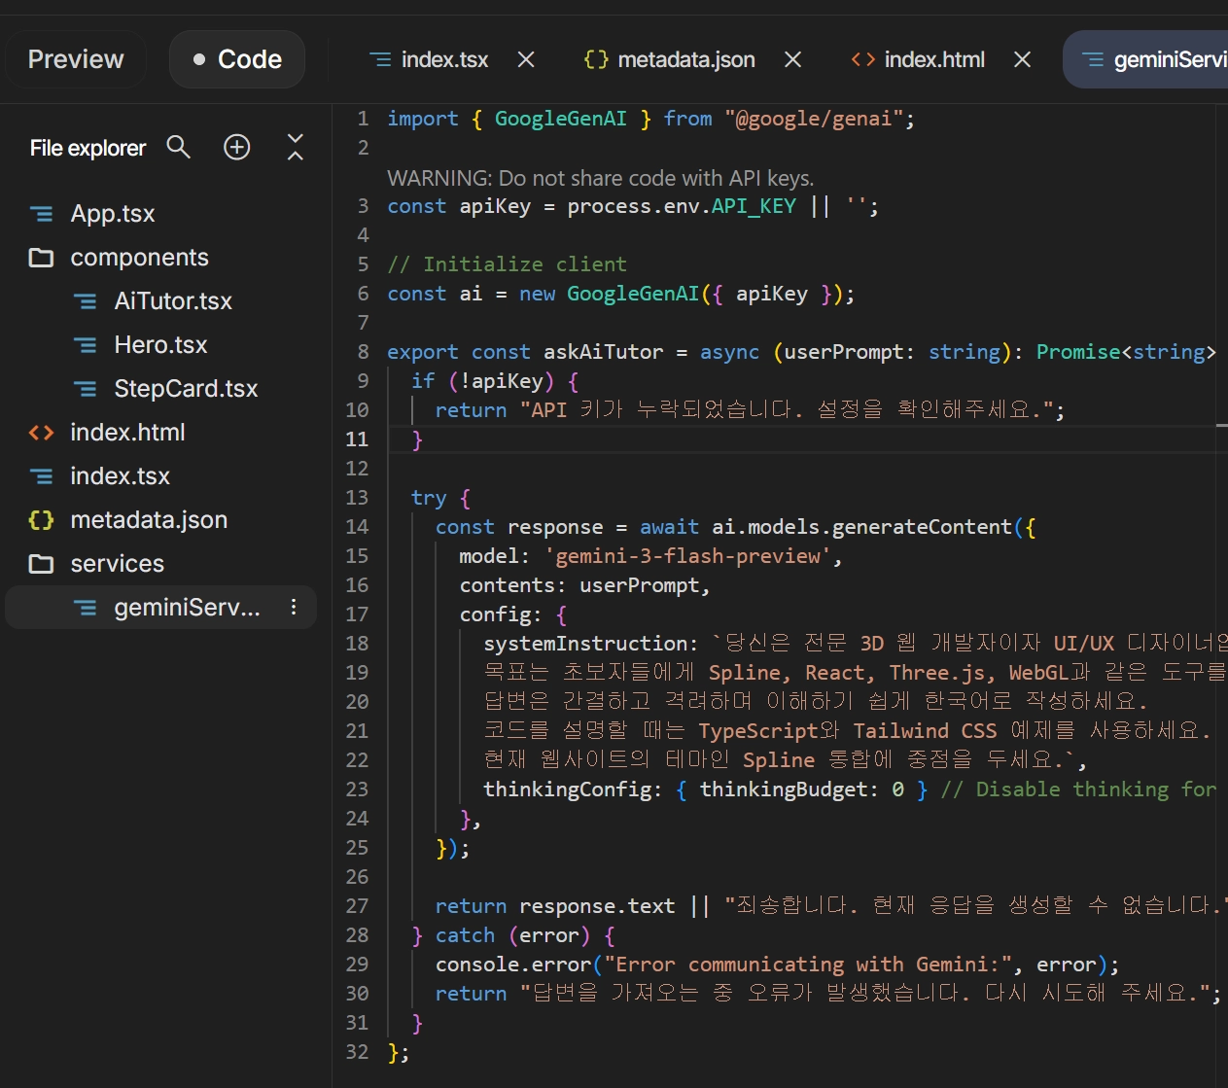Select StepCard.tsx in file explorer
Screen dimensions: 1228x1088
[186, 389]
